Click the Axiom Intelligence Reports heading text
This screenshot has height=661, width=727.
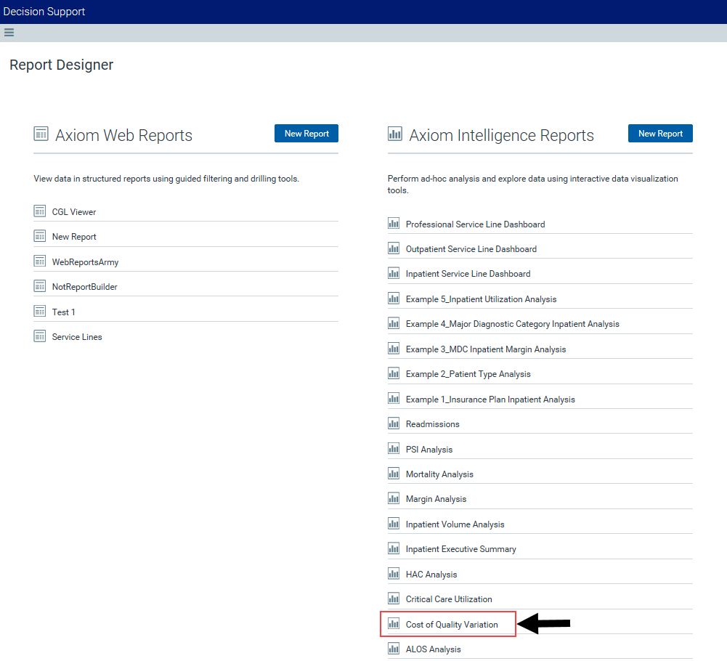501,135
